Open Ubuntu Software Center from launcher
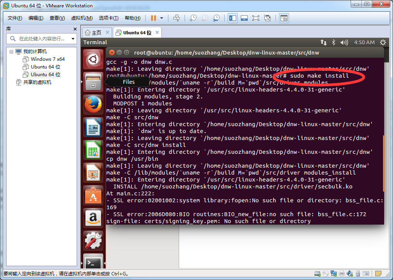This screenshot has height=280, width=393. click(x=93, y=195)
